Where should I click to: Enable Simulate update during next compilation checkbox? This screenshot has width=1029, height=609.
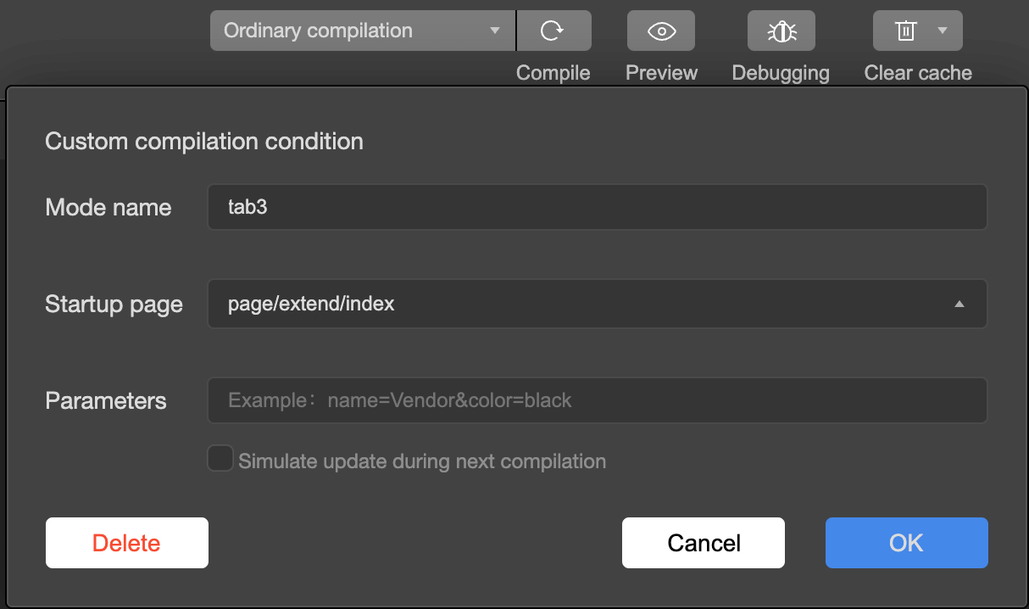(220, 460)
